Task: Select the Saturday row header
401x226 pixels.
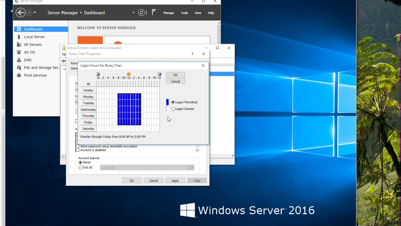Action: point(88,129)
